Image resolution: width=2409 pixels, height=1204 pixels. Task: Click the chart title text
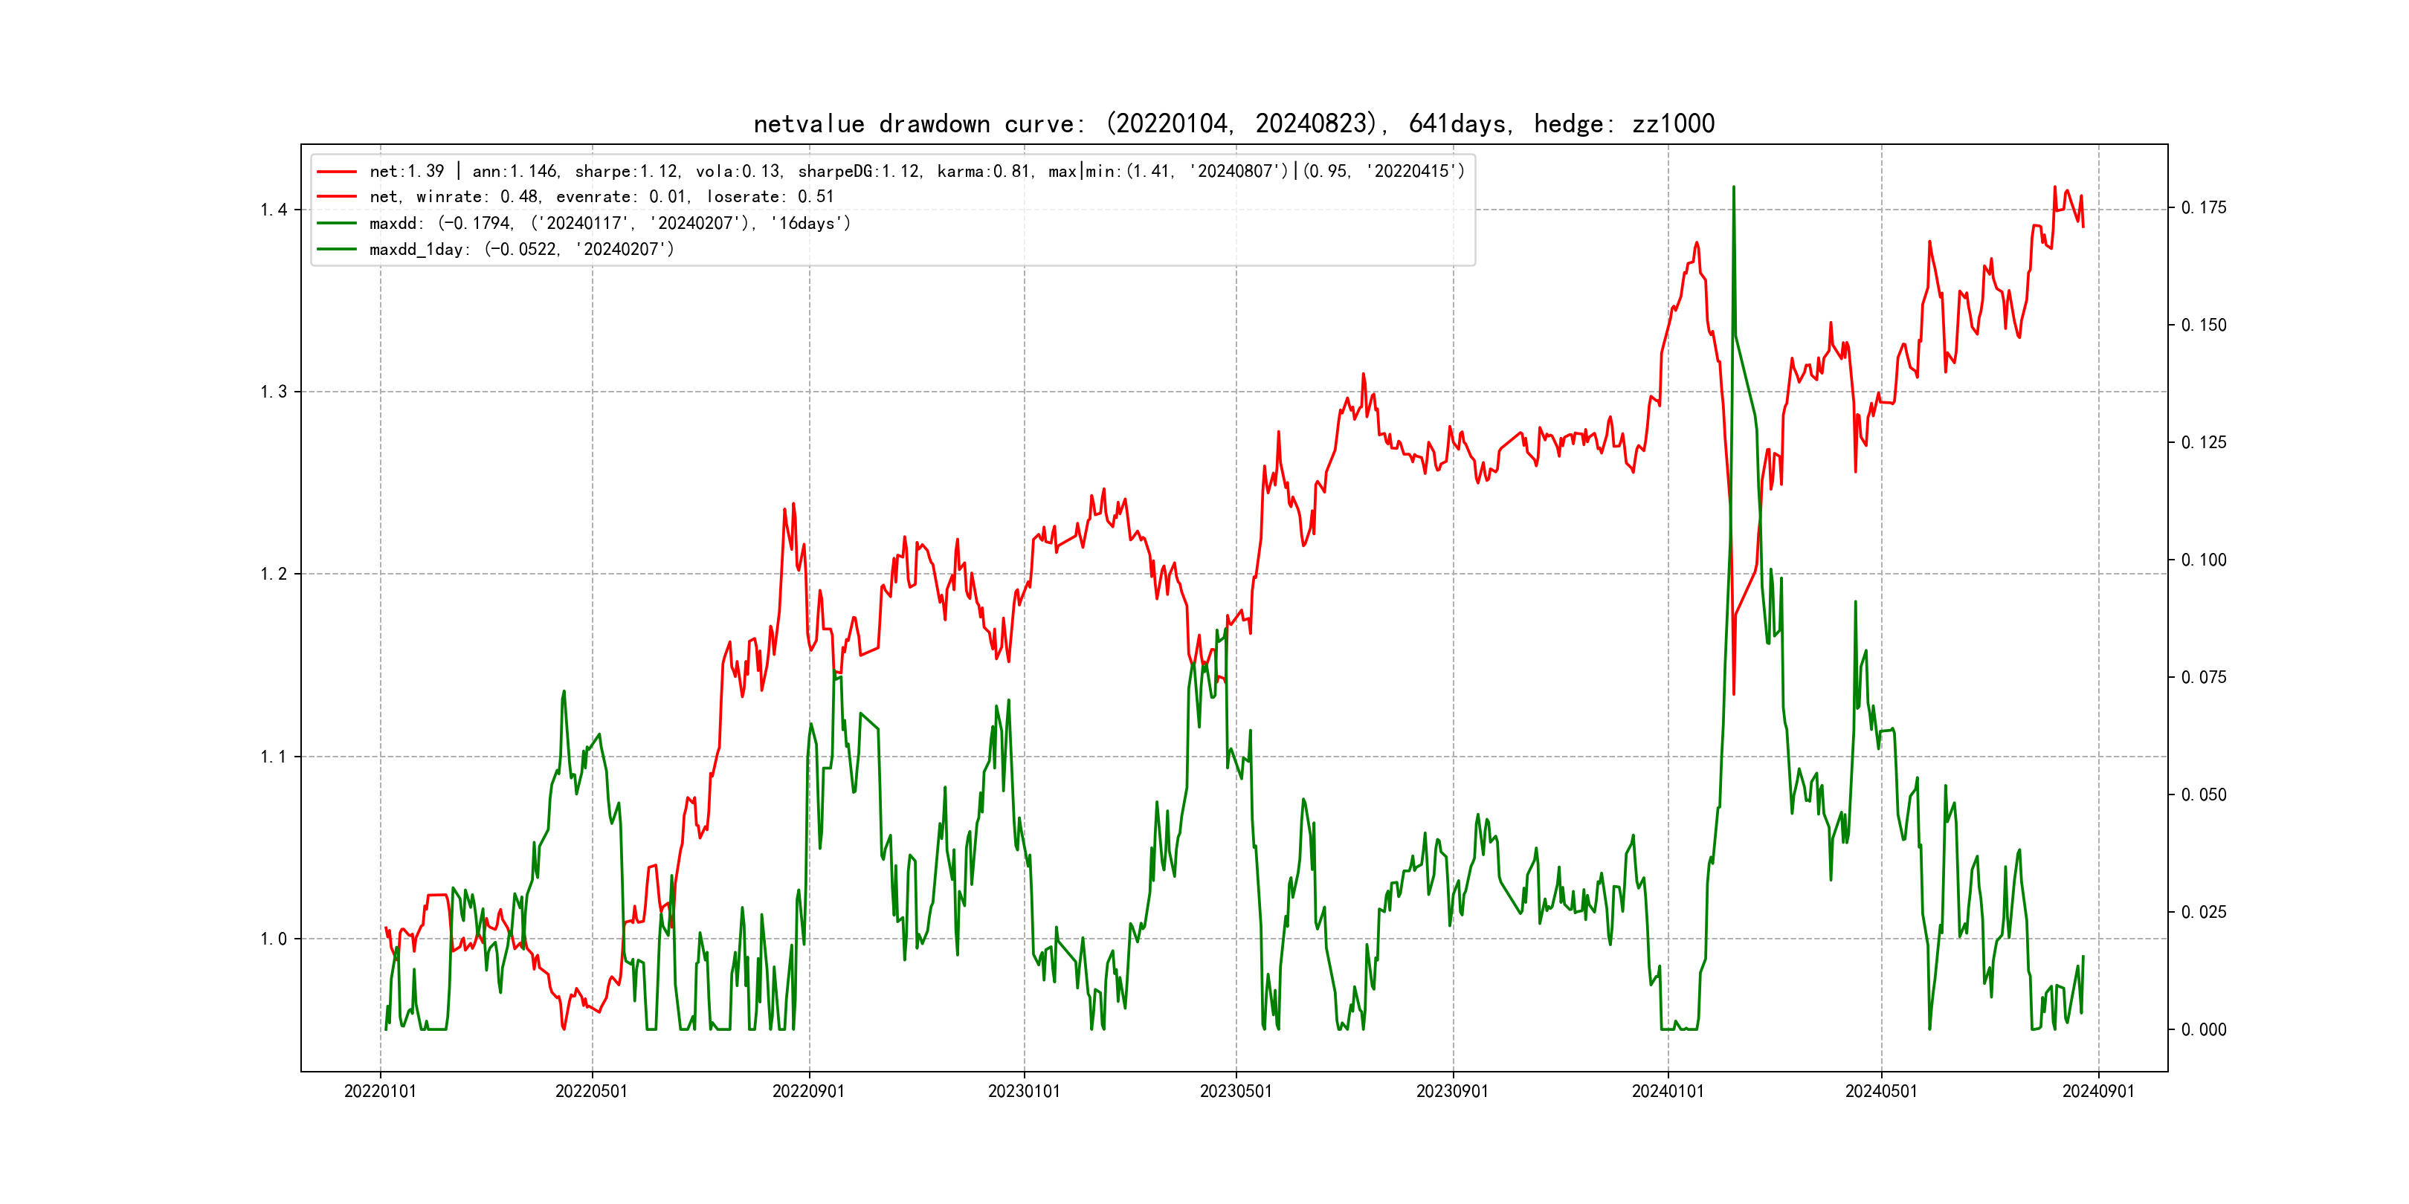[1233, 123]
